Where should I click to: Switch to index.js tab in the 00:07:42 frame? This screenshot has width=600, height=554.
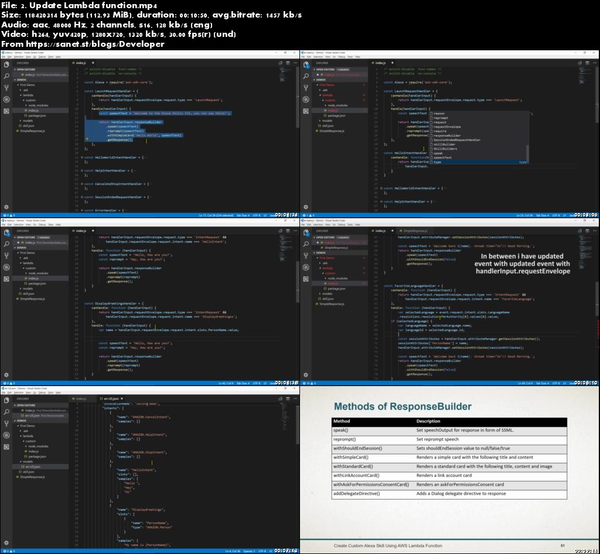click(81, 398)
